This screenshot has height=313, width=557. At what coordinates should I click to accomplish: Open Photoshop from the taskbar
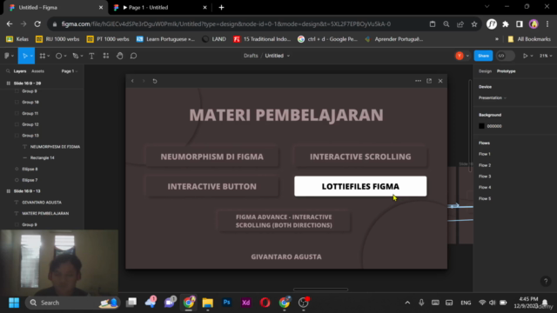(x=226, y=303)
